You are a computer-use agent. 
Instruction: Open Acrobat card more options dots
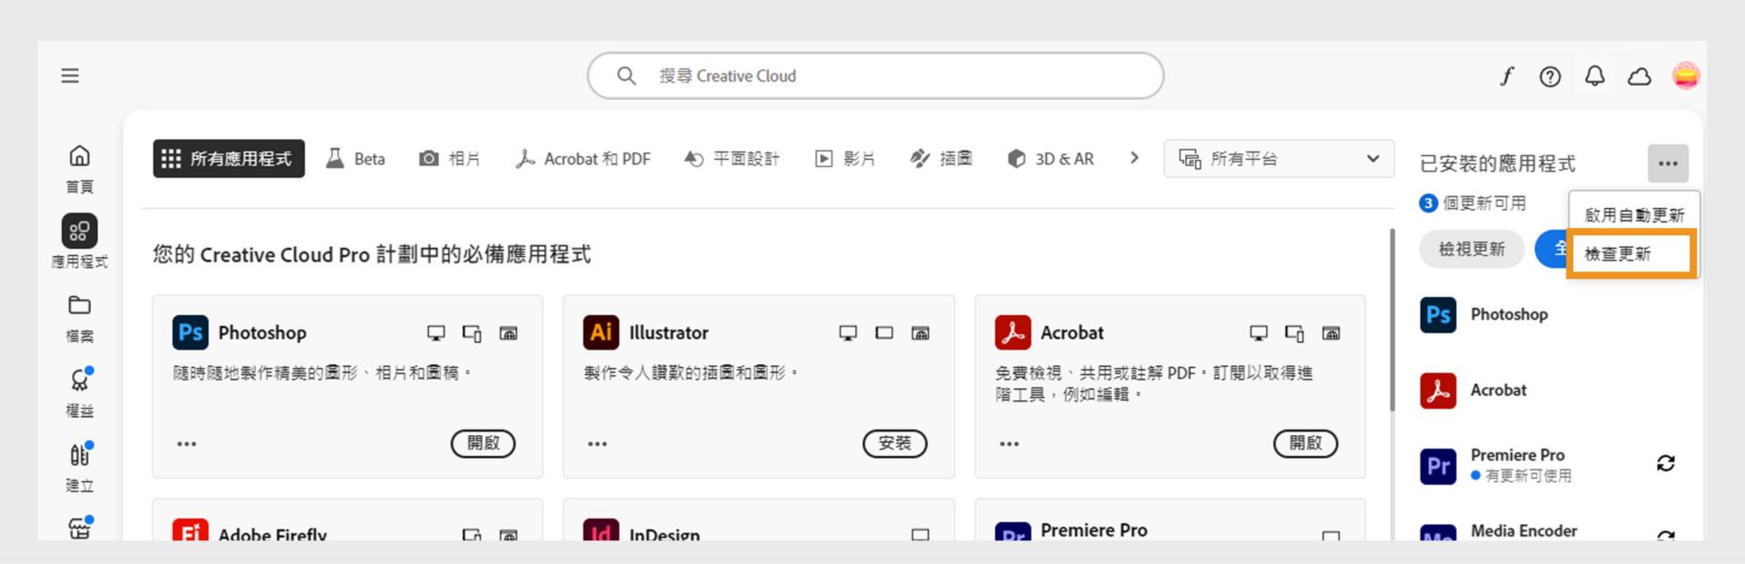click(x=1009, y=444)
